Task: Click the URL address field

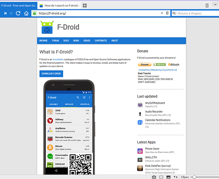Action: pos(99,13)
